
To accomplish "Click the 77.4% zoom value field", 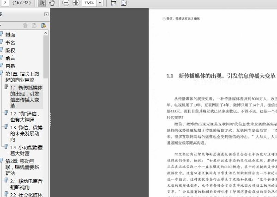I will pos(89,3).
